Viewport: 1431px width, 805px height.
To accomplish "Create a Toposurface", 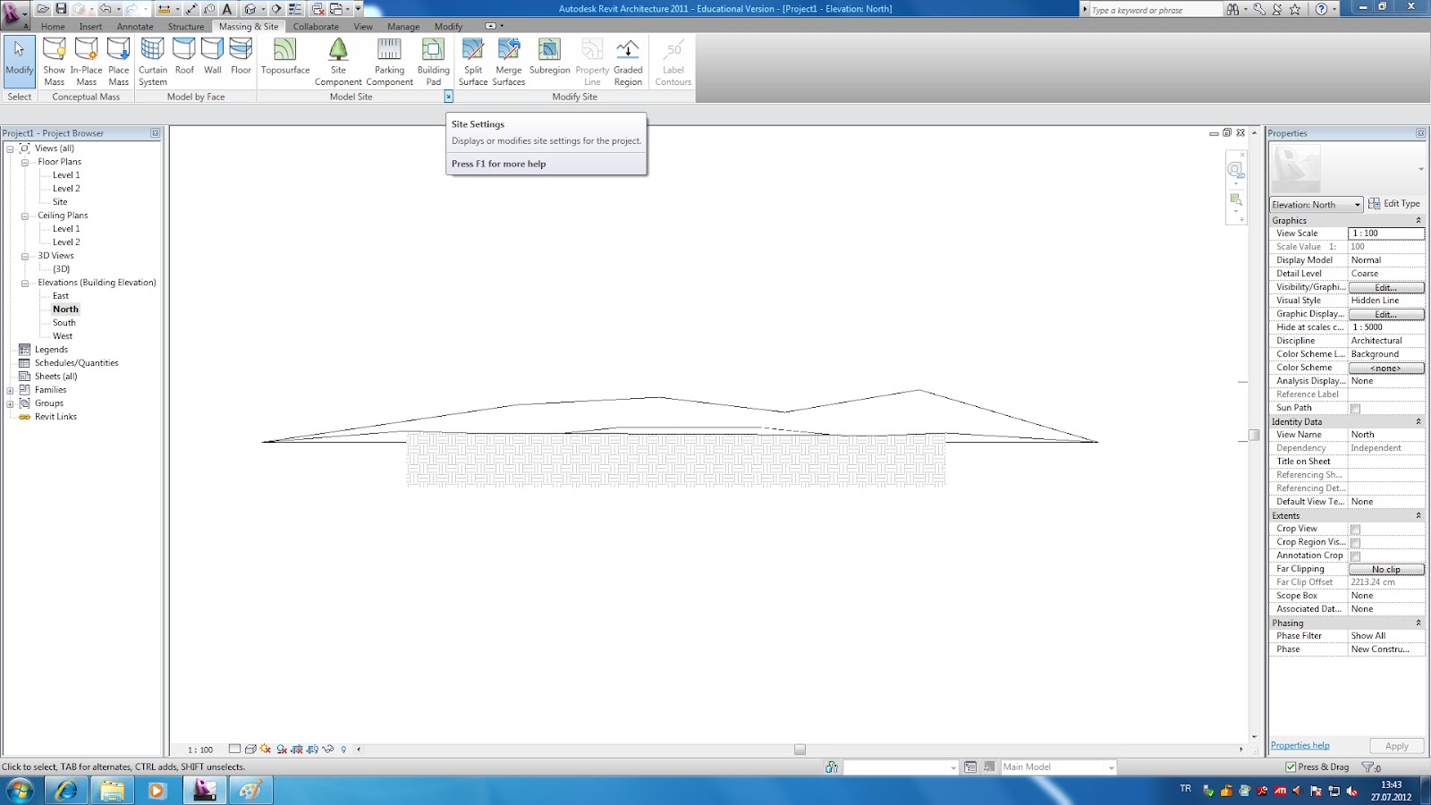I will pos(285,56).
